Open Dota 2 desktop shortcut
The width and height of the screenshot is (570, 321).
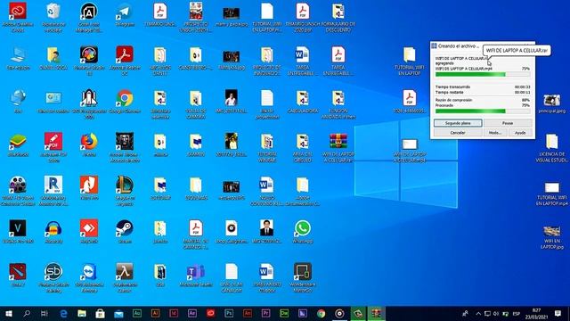pyautogui.click(x=18, y=275)
